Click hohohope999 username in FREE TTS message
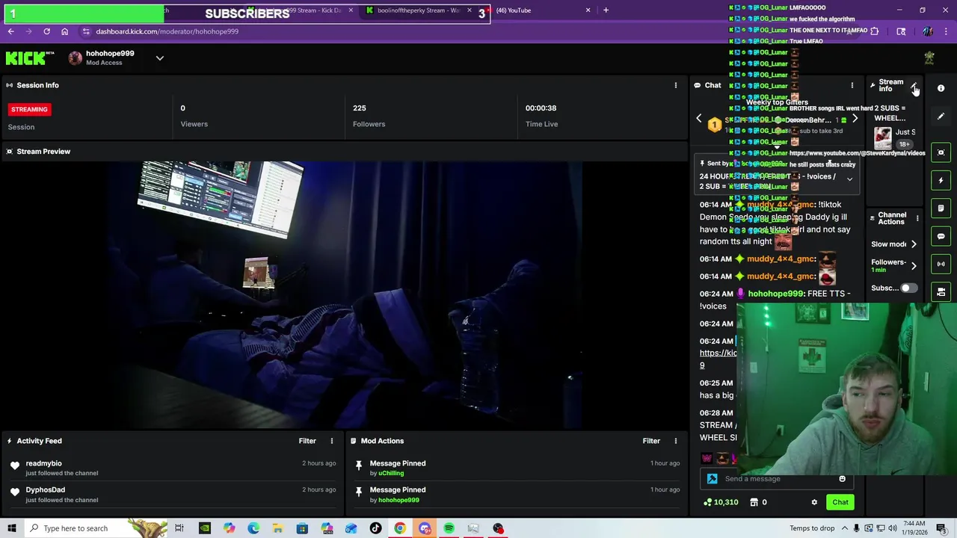Image resolution: width=957 pixels, height=538 pixels. pyautogui.click(x=775, y=294)
